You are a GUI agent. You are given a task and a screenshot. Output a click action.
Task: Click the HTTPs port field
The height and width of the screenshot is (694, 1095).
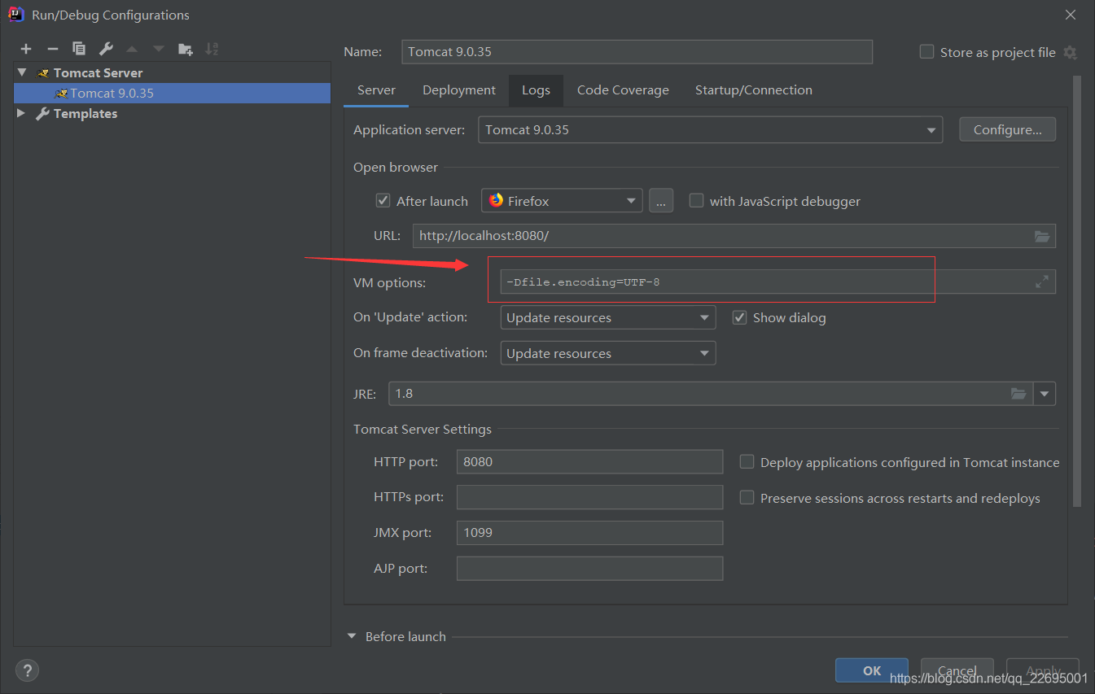tap(590, 497)
